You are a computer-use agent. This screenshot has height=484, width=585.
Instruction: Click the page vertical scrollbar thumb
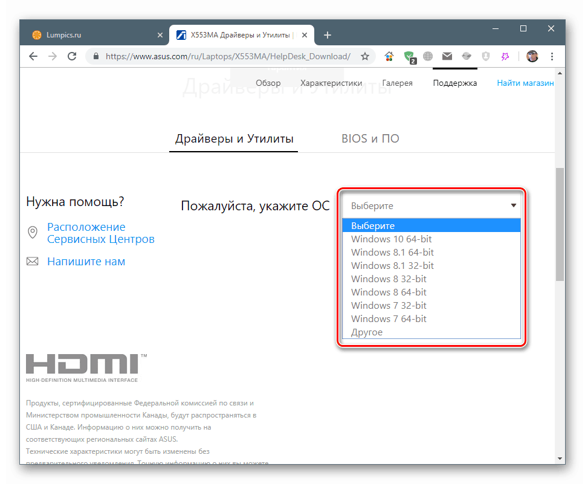click(560, 224)
